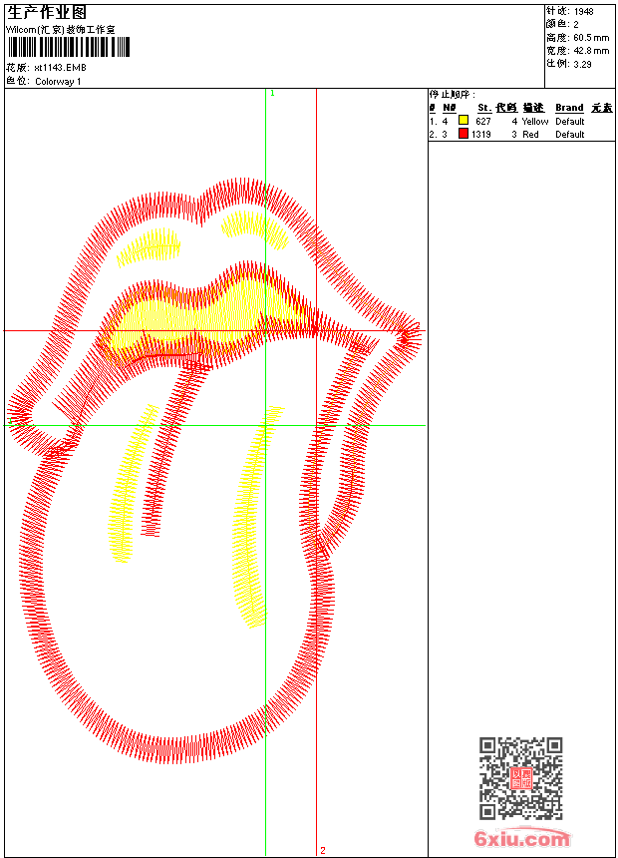The width and height of the screenshot is (618, 858).
Task: Click the QR code image
Action: 520,778
